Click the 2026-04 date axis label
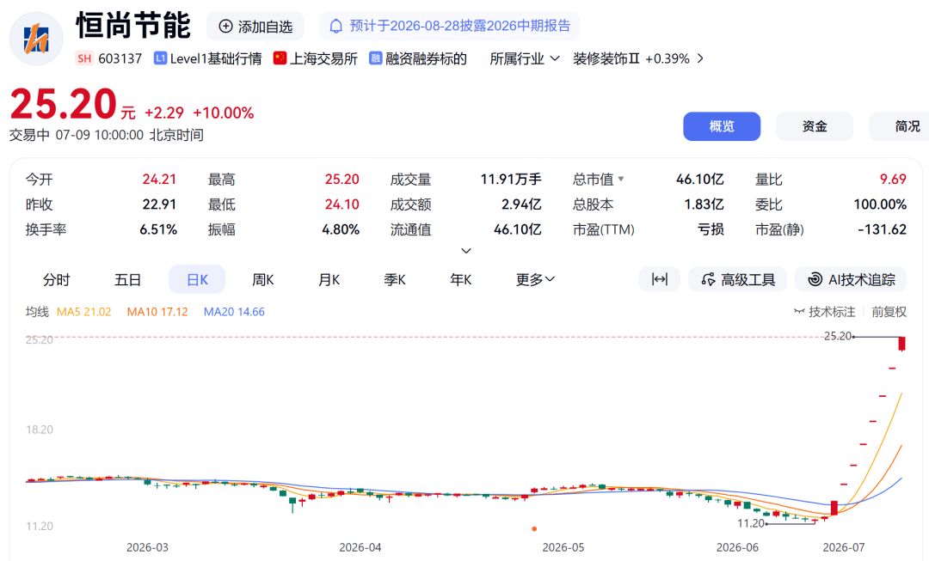The width and height of the screenshot is (929, 561). click(x=360, y=547)
